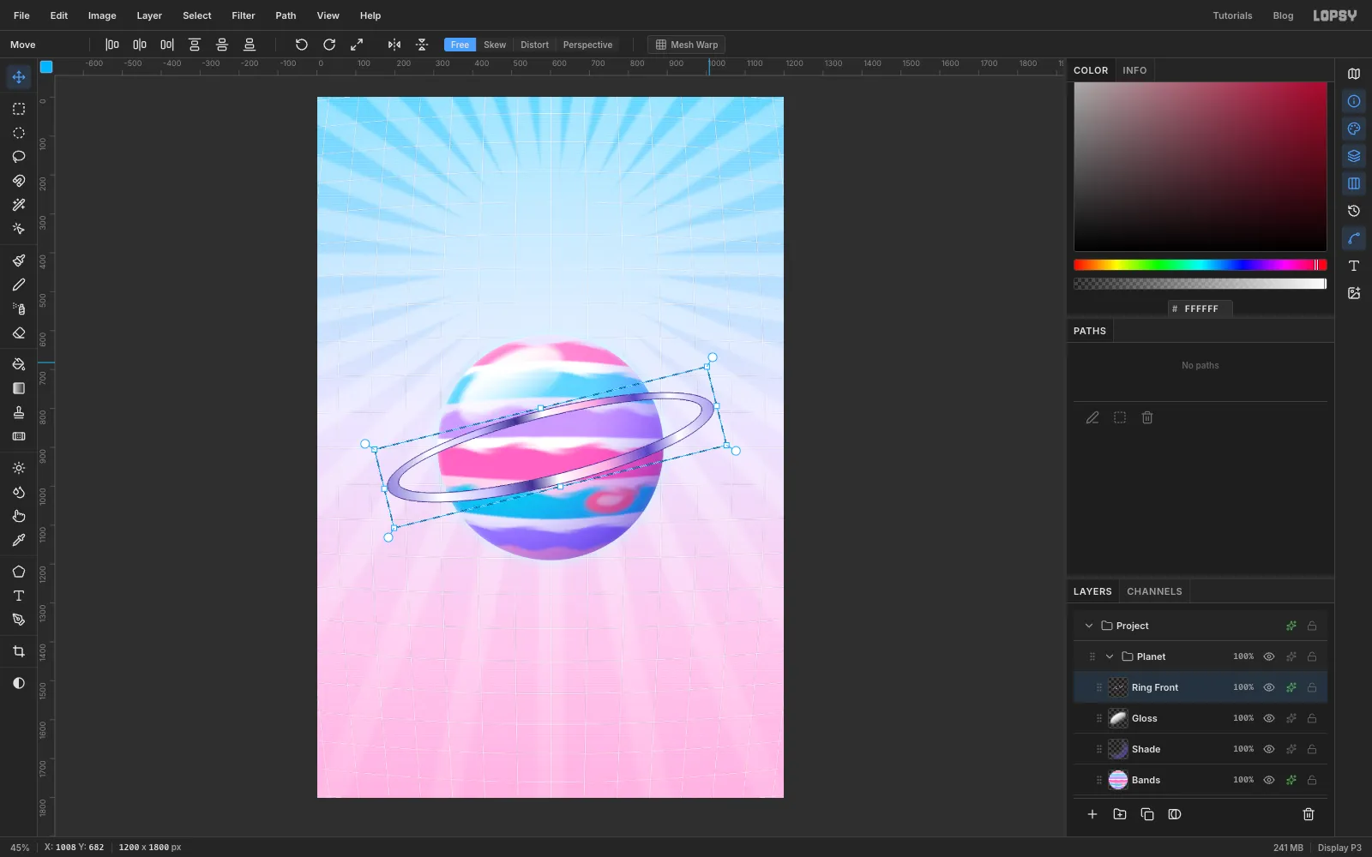
Task: Select the Pen path tool
Action: pos(19,620)
